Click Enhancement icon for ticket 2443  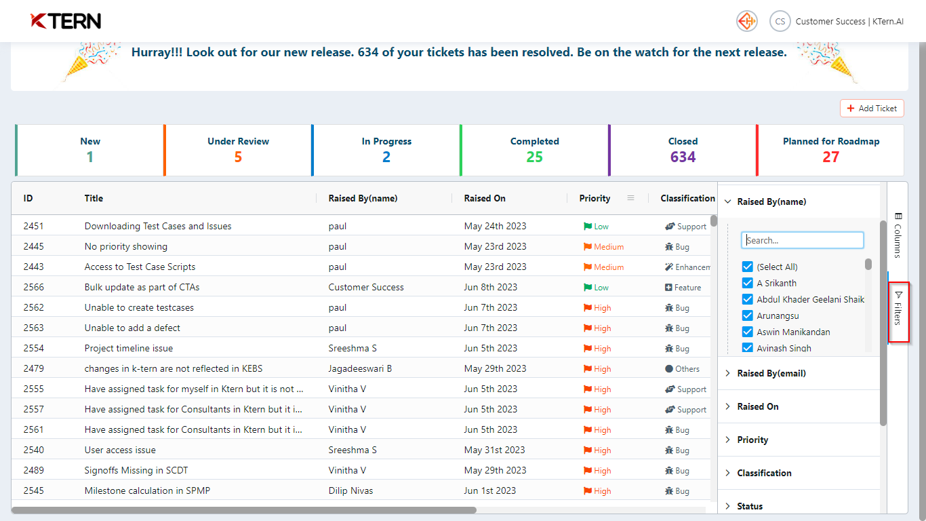point(669,267)
